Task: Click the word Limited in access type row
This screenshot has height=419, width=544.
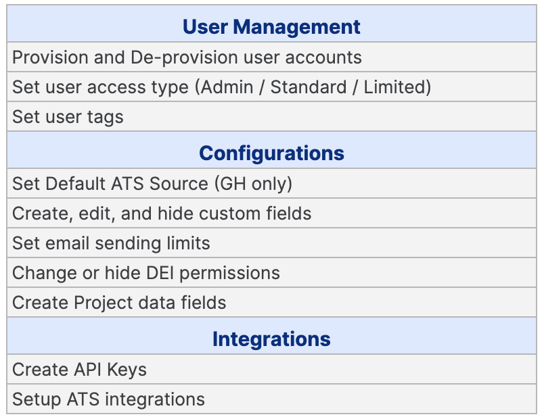Action: (x=394, y=87)
